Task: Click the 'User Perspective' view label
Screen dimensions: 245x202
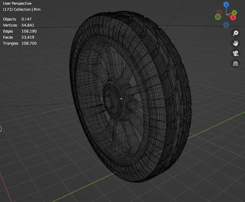Action: 17,3
